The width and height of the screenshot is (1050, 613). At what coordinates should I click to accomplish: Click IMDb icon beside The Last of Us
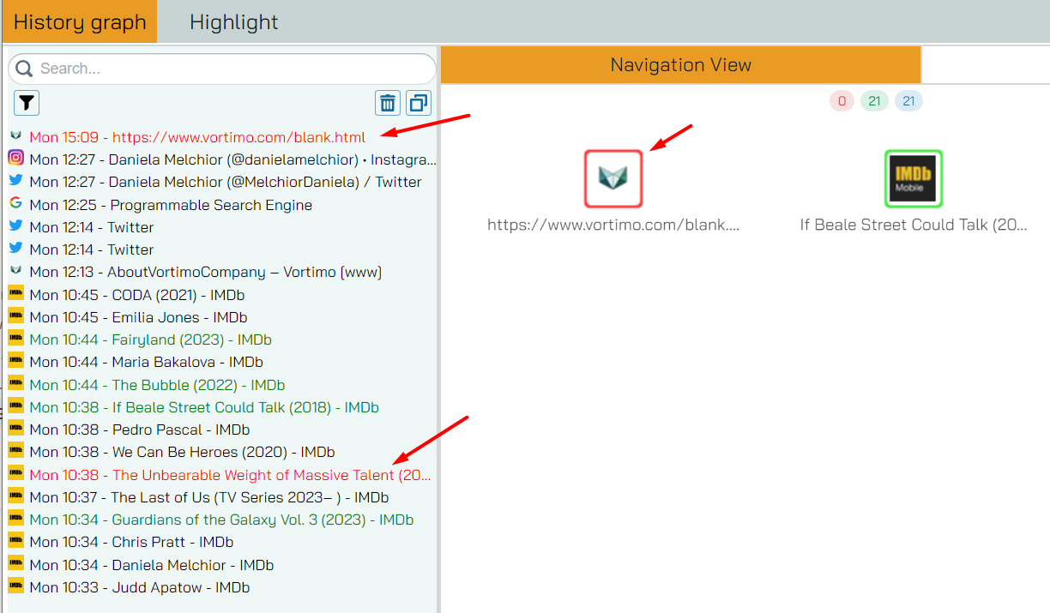click(x=15, y=496)
